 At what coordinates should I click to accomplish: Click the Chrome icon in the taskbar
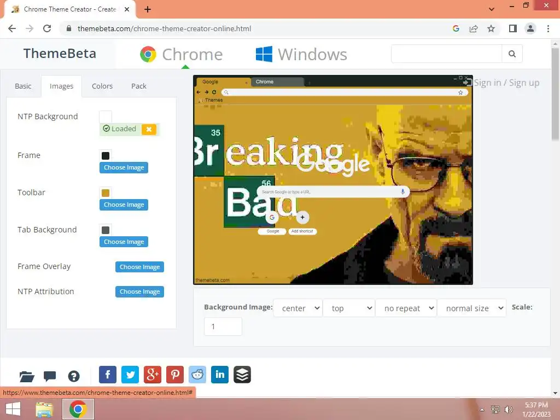click(78, 409)
